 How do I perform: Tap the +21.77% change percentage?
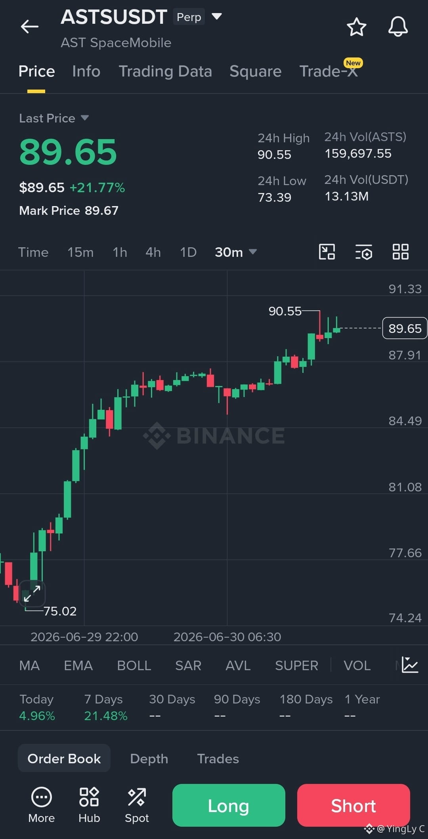[97, 187]
